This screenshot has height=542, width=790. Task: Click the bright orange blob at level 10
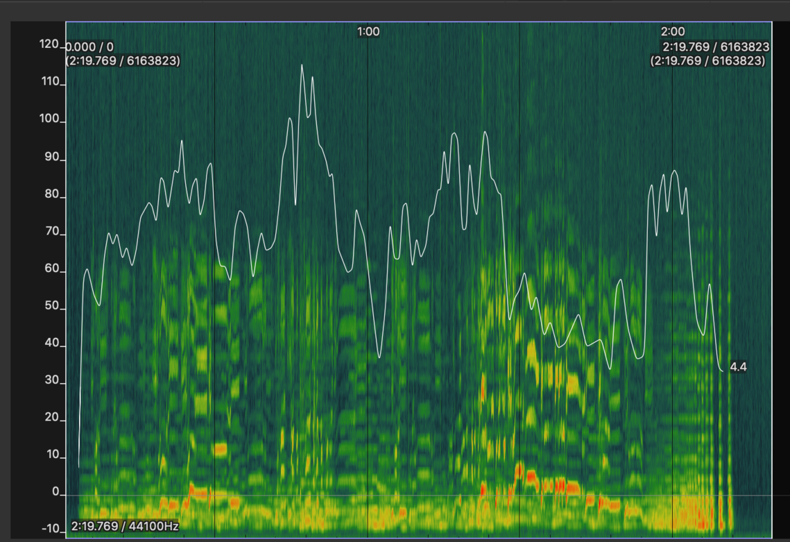pyautogui.click(x=221, y=449)
